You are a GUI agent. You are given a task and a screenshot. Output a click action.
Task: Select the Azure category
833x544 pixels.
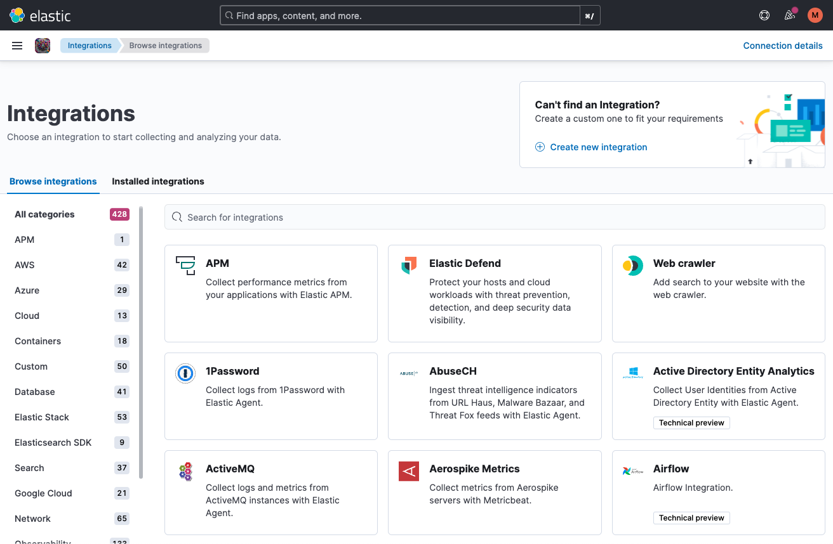(x=72, y=290)
